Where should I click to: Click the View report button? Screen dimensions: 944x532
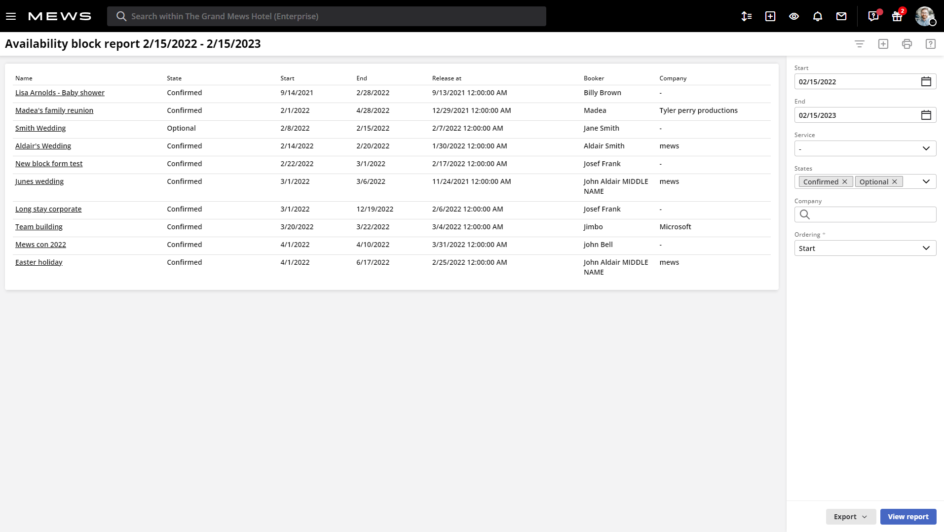tap(908, 516)
